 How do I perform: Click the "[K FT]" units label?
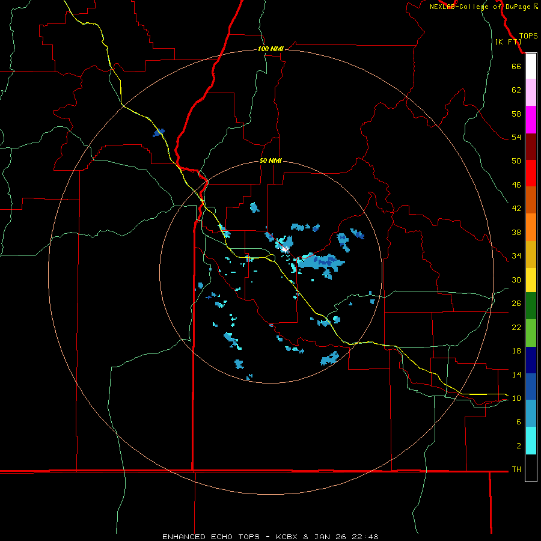point(508,41)
